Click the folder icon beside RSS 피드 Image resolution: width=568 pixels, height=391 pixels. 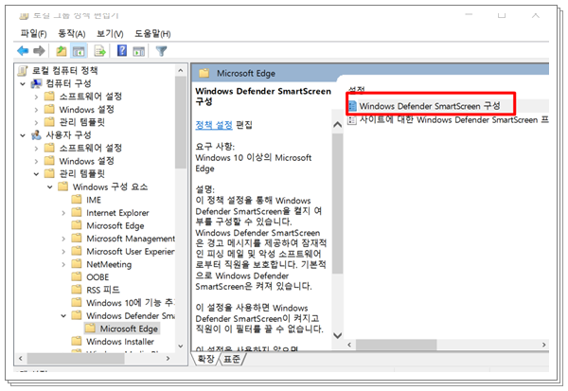tap(77, 290)
